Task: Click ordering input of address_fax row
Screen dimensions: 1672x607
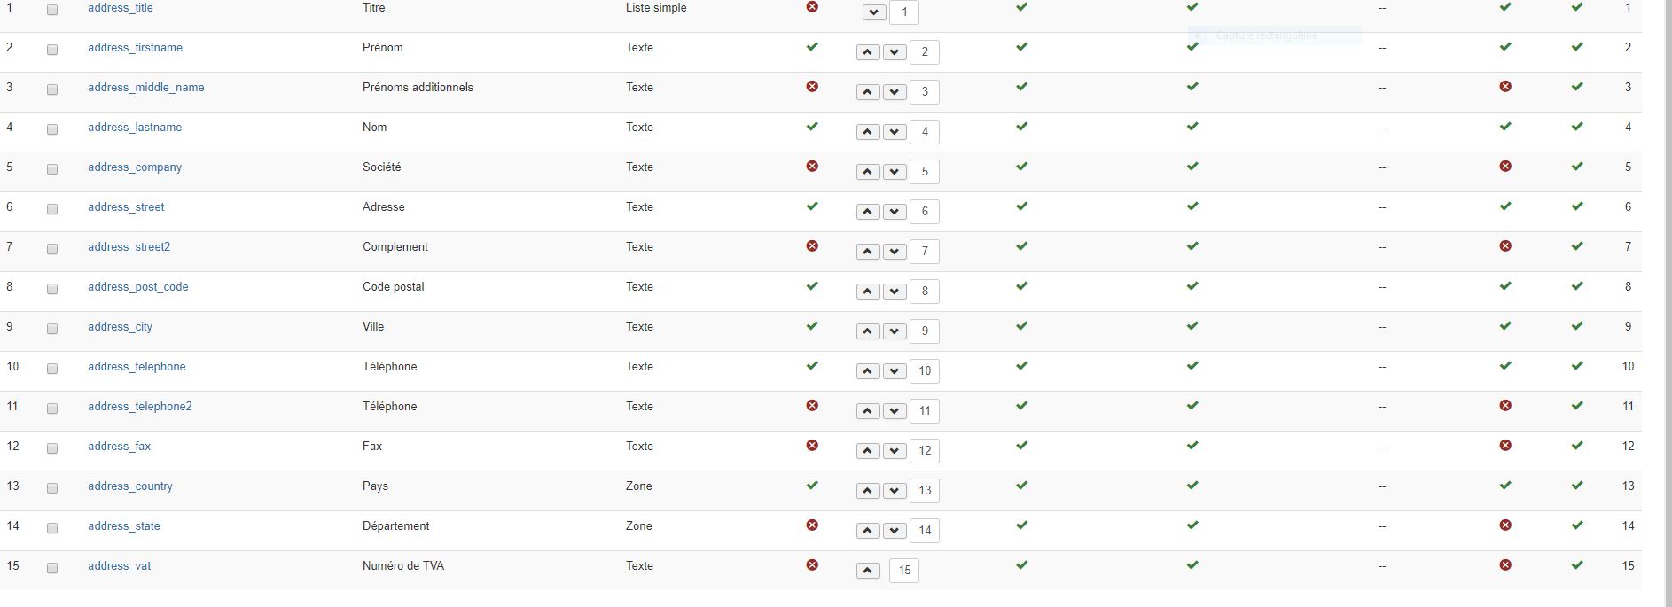Action: [925, 451]
